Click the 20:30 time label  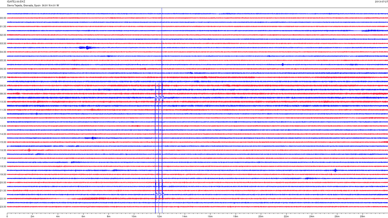[x=3, y=182]
